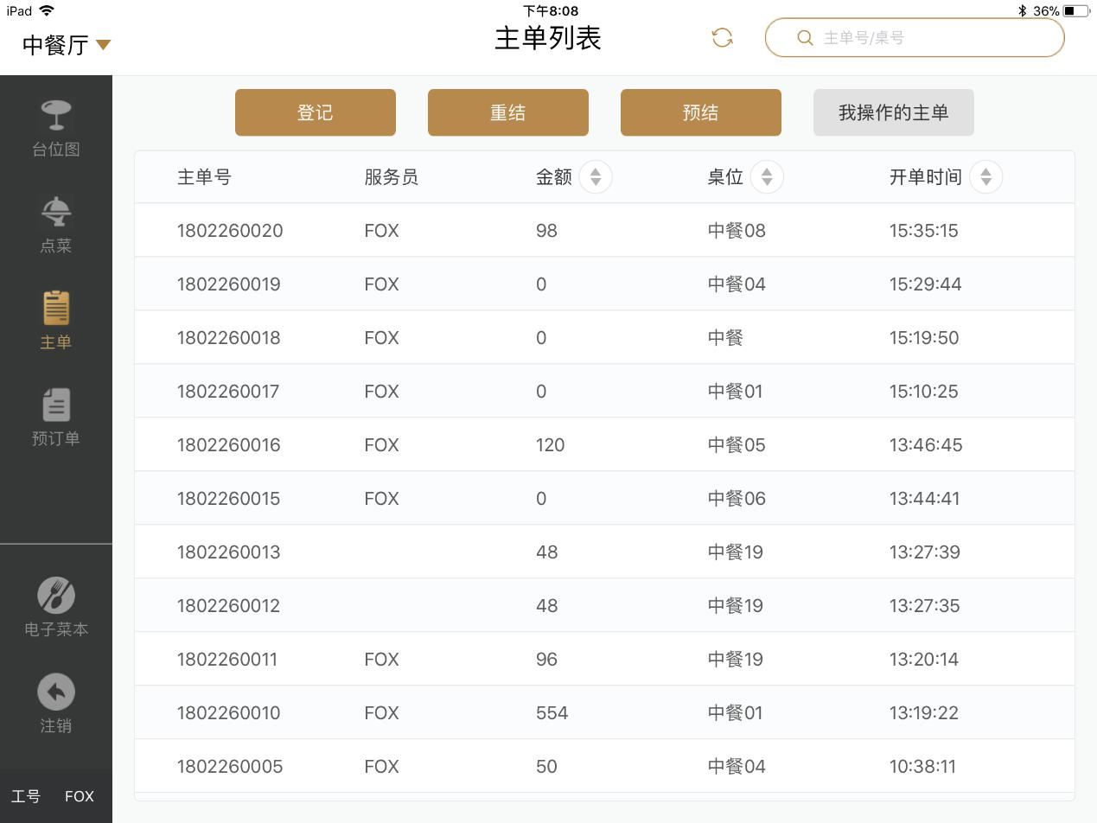Select order 1802260016
This screenshot has height=823, width=1097.
tap(604, 445)
